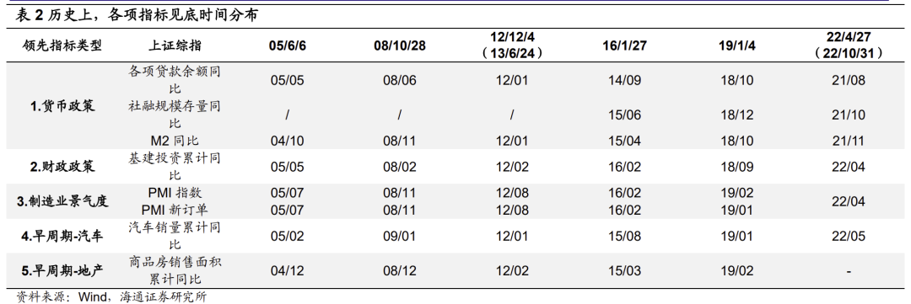Image resolution: width=911 pixels, height=304 pixels.
Task: Click the 资料来源 Wind source note
Action: click(x=111, y=297)
